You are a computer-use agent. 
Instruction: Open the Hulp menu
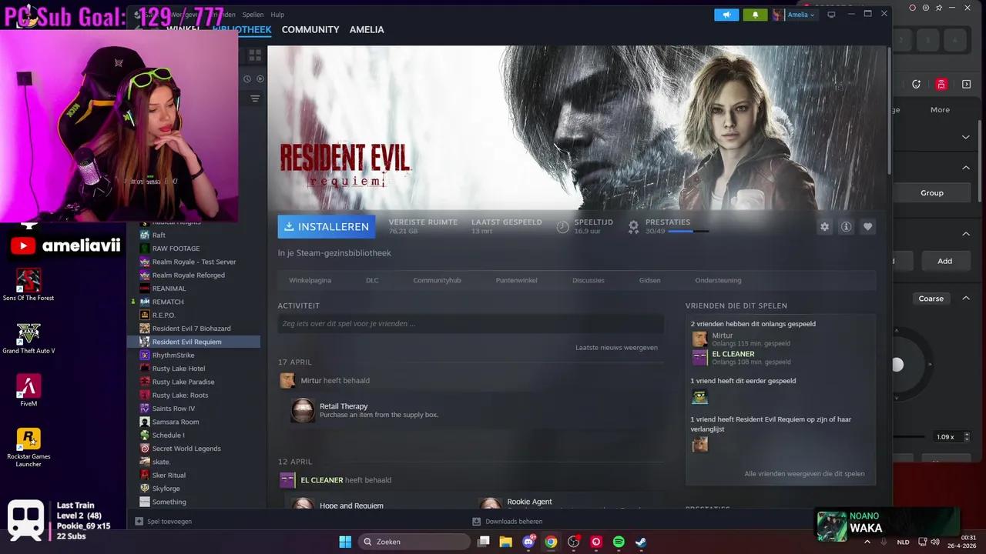tap(277, 15)
